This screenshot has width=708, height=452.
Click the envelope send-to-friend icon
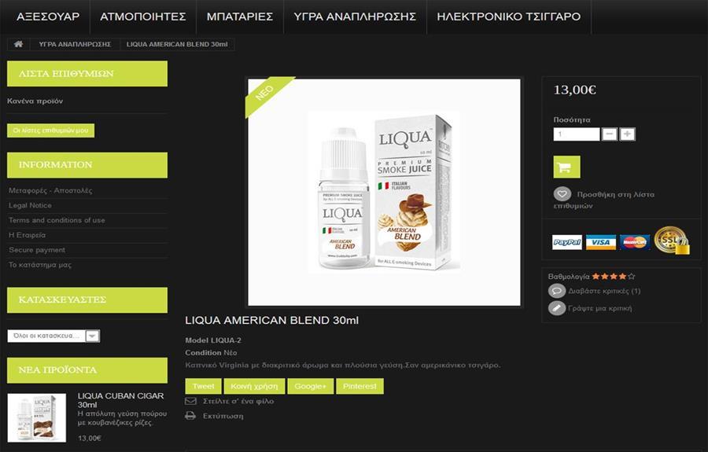(x=190, y=401)
